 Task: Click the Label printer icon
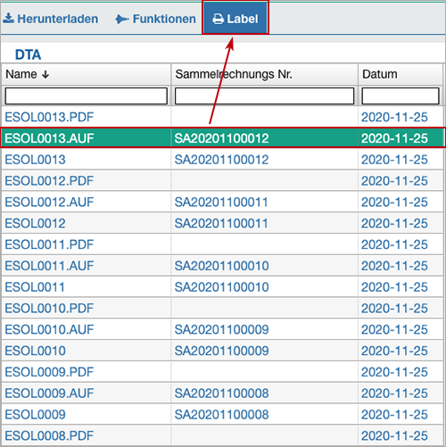[x=219, y=19]
